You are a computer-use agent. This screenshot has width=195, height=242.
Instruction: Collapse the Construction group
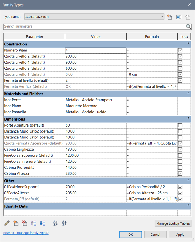click(188, 43)
